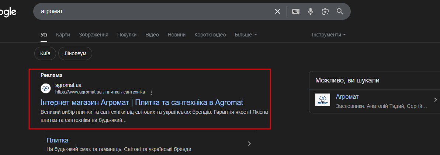Open the Плитка sitelink
Image resolution: width=440 pixels, height=155 pixels.
tap(58, 140)
